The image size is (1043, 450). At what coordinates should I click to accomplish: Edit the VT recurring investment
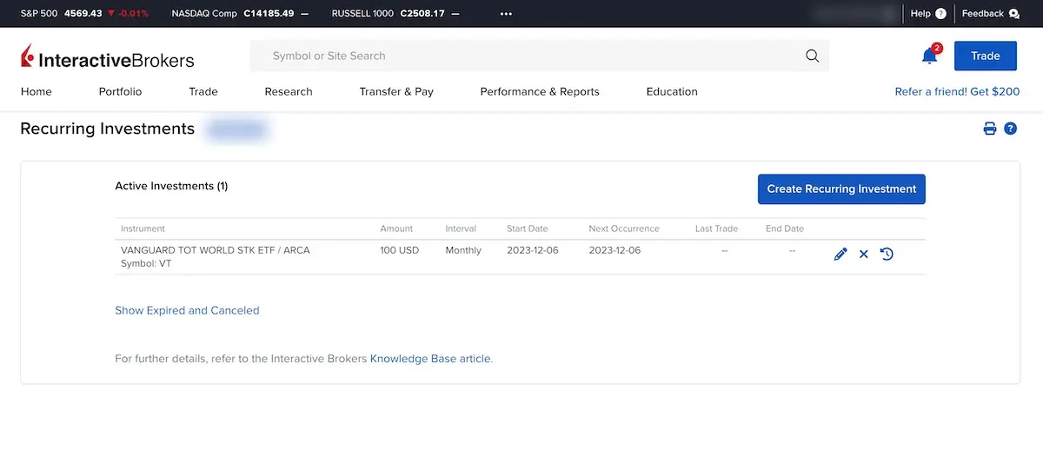tap(840, 255)
